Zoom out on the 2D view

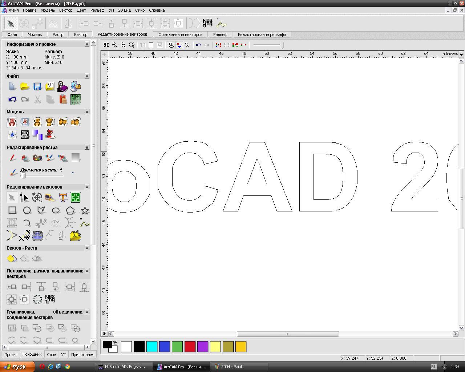click(x=123, y=45)
